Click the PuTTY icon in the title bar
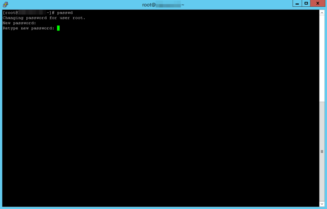This screenshot has height=209, width=327. pos(5,4)
